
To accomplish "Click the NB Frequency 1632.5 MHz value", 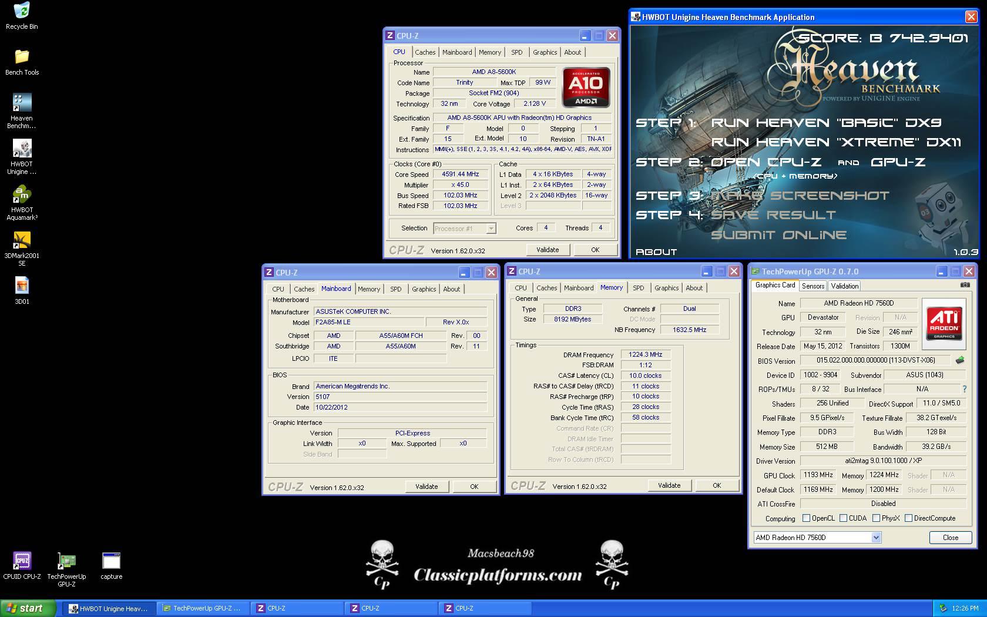I will 689,330.
